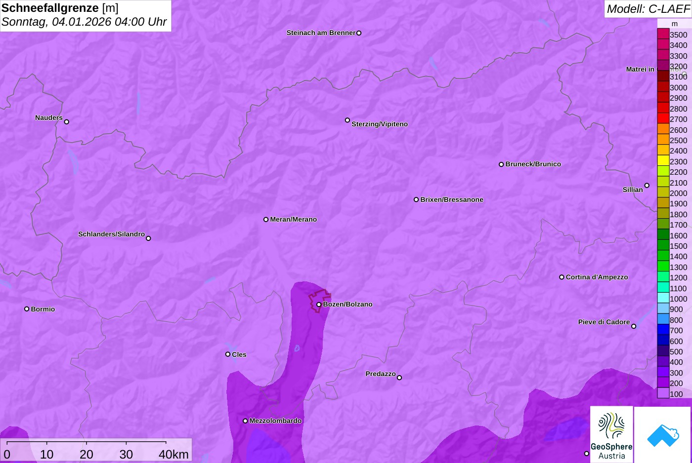
Task: Click the 'Bruneck/Brunico' city label
Action: (x=533, y=164)
